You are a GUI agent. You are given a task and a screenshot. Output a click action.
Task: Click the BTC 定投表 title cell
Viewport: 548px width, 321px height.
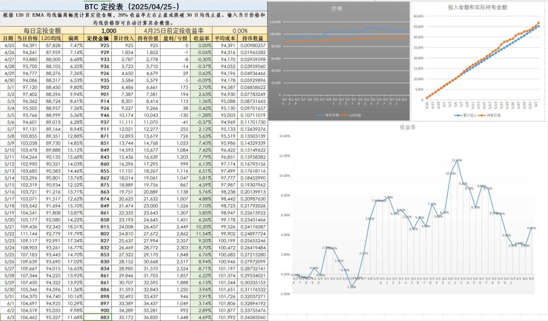134,6
